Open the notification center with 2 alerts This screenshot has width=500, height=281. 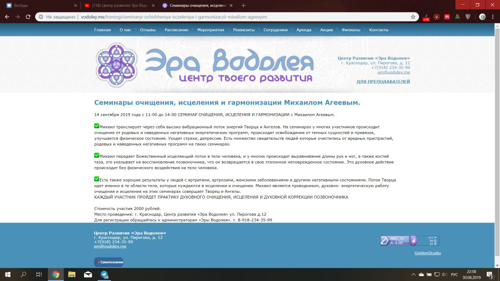click(x=490, y=275)
